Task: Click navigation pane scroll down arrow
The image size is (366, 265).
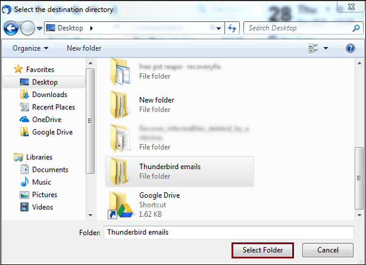Action: (x=90, y=215)
